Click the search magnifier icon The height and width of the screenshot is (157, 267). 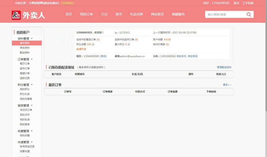[249, 14]
